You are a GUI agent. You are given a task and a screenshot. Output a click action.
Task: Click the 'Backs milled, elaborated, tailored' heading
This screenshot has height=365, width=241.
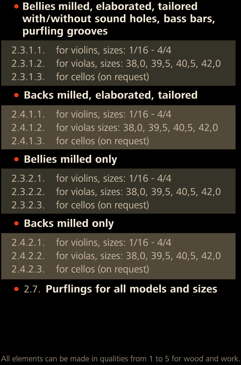tap(110, 95)
